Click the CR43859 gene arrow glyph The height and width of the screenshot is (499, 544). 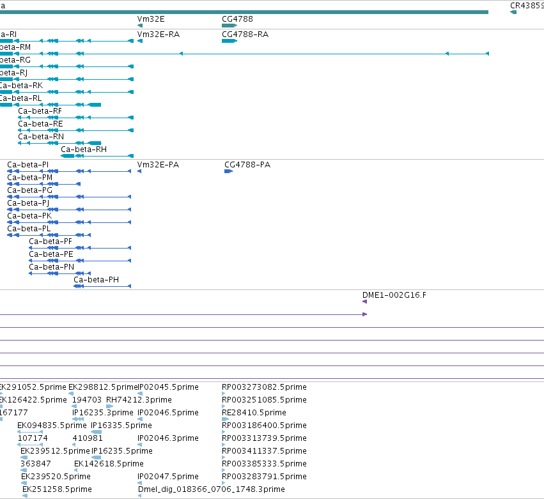[x=513, y=13]
